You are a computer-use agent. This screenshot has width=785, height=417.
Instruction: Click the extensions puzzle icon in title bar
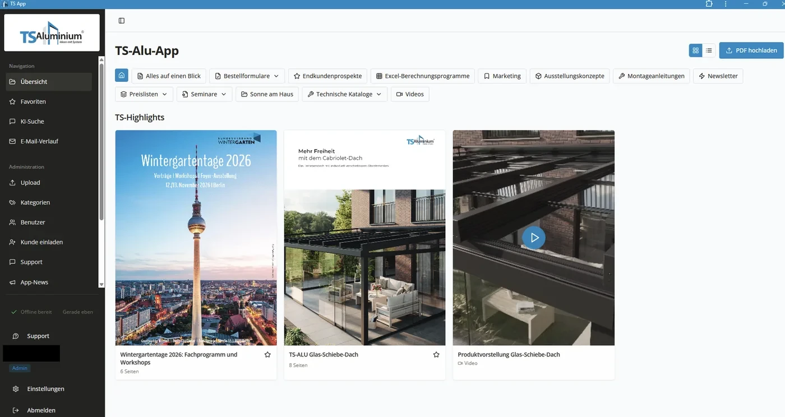pyautogui.click(x=709, y=4)
